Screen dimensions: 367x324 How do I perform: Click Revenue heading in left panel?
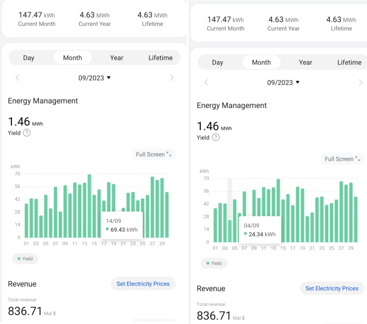coord(22,284)
